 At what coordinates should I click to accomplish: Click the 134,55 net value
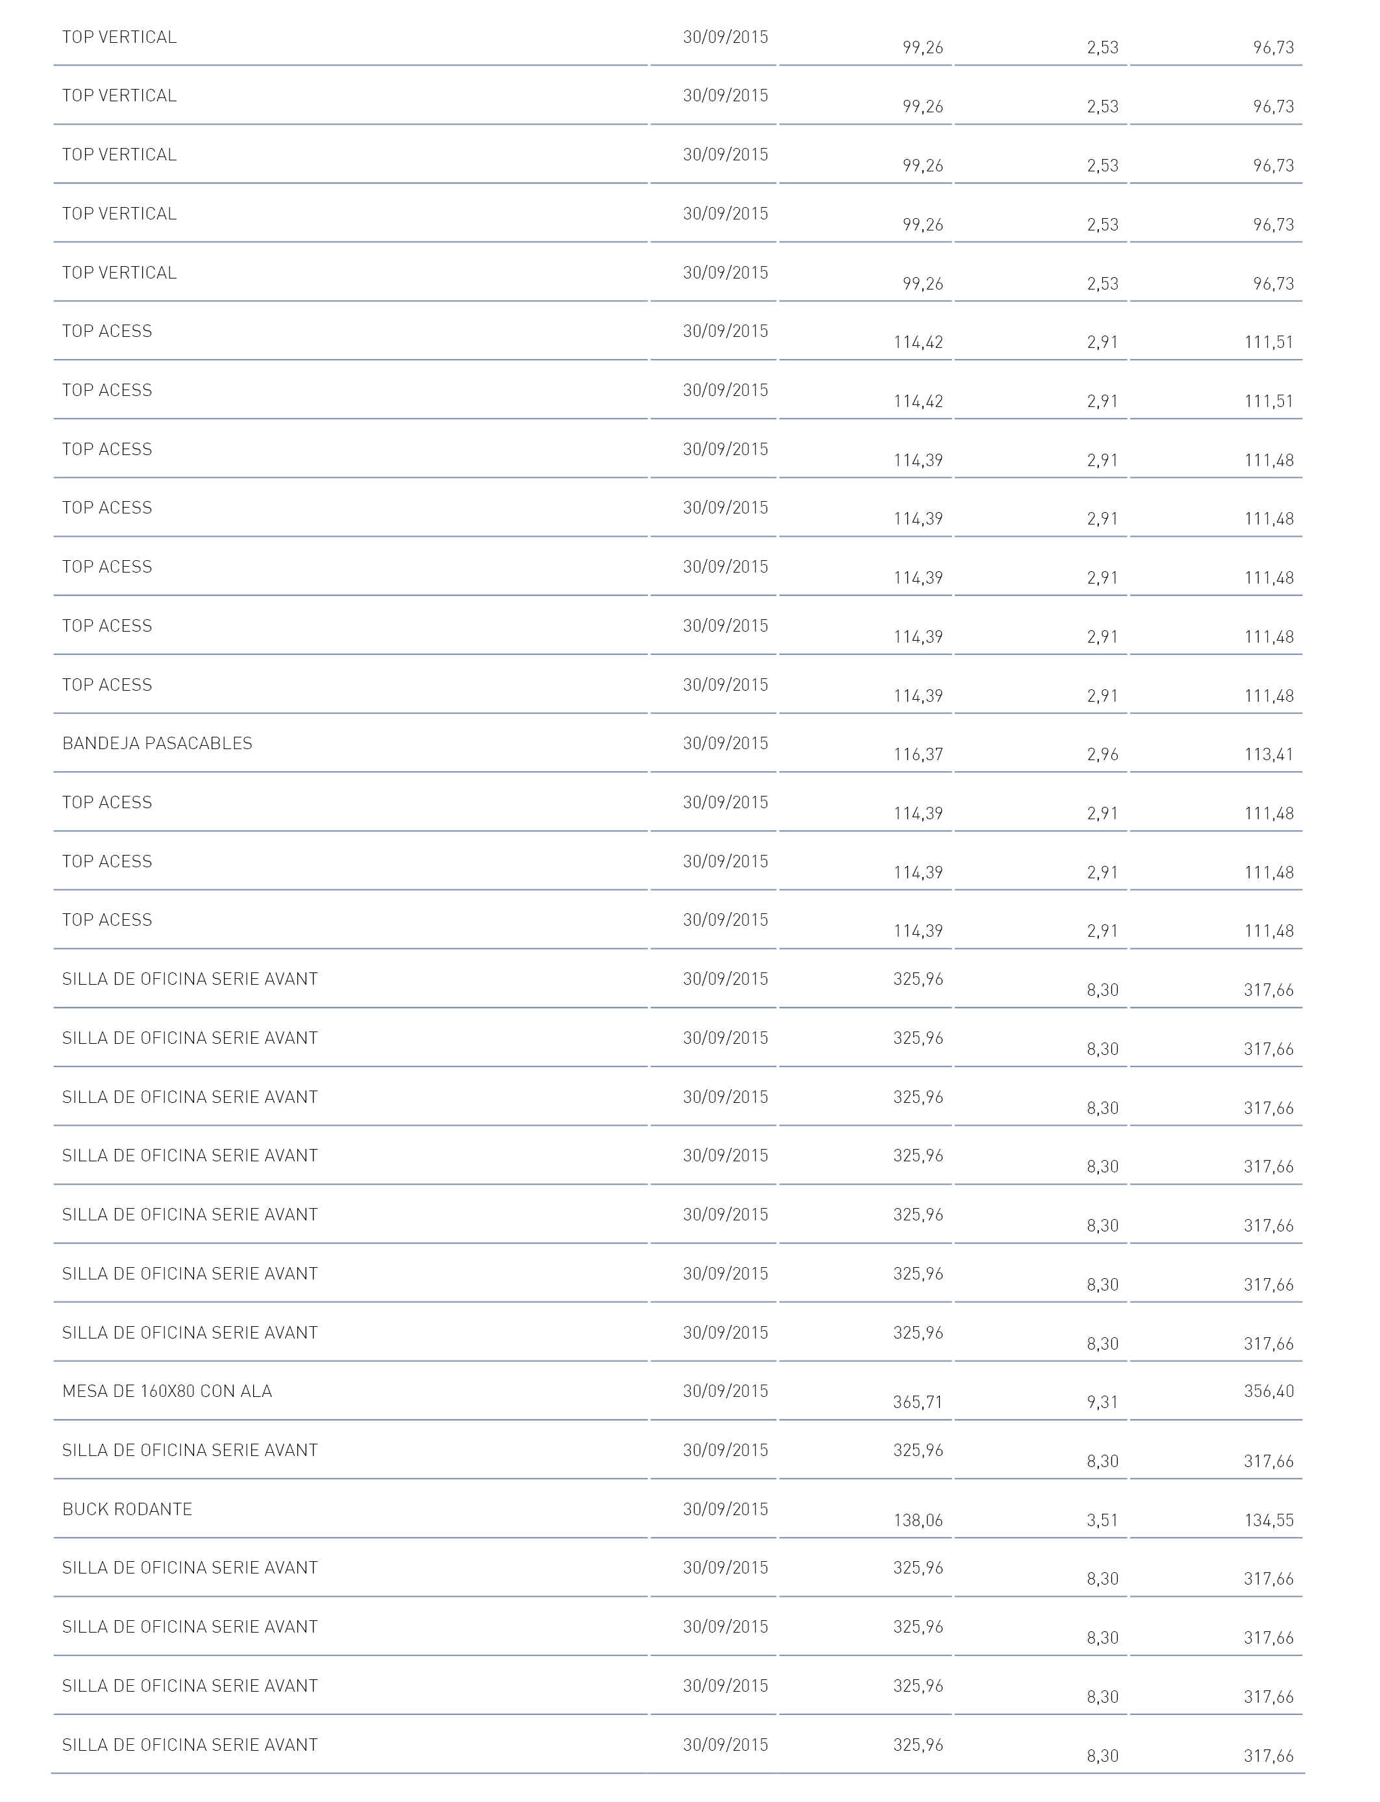click(x=1268, y=1520)
